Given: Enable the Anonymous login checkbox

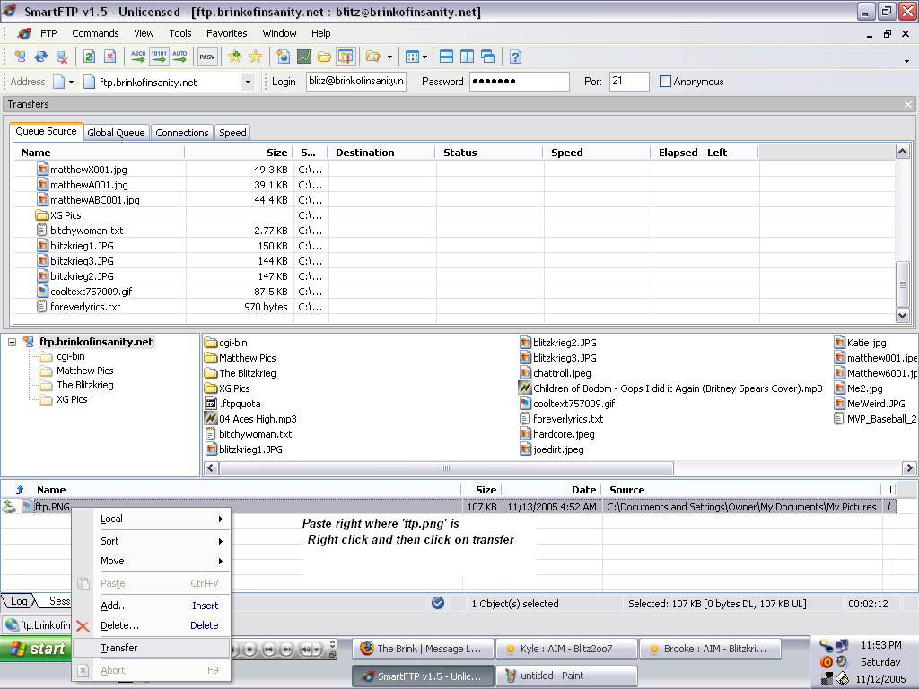Looking at the screenshot, I should 665,82.
